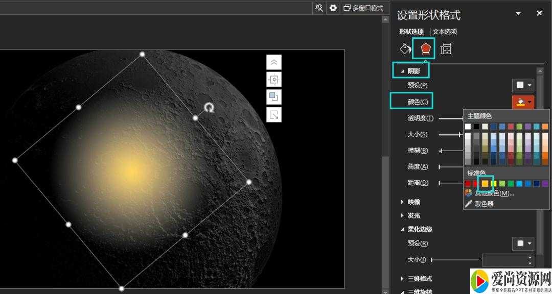
Task: Click the gear settings icon in top bar
Action: 333,8
